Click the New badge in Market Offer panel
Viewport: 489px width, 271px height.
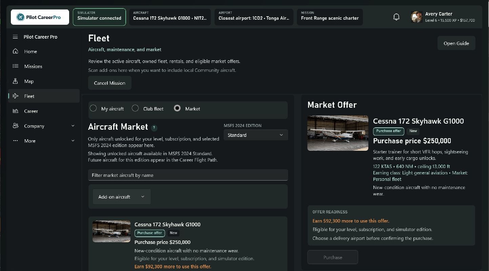pos(413,131)
